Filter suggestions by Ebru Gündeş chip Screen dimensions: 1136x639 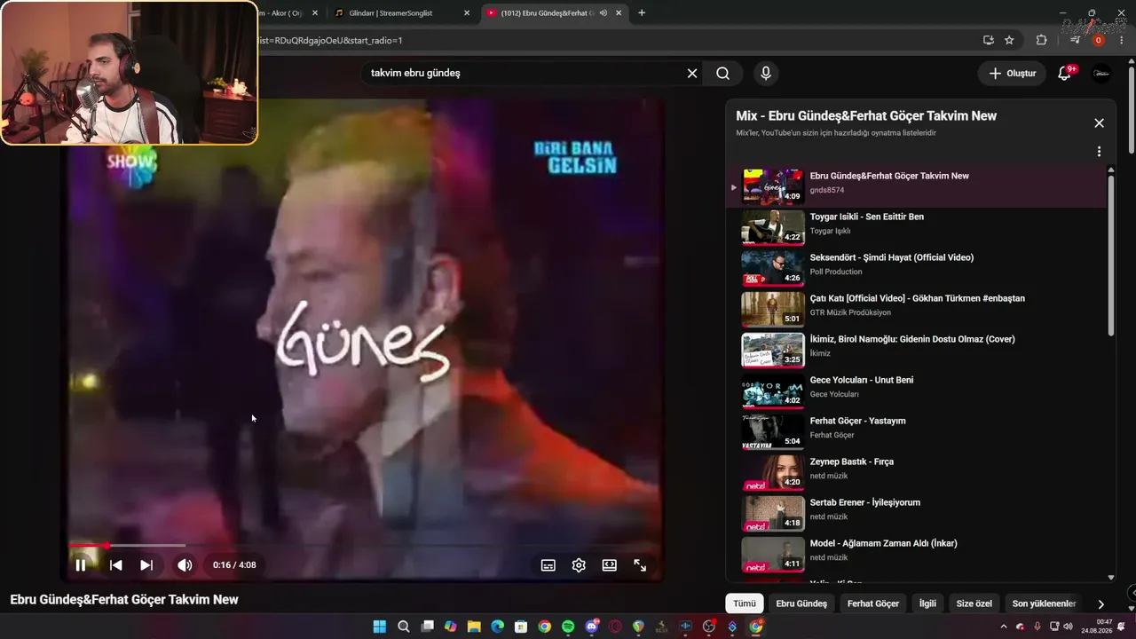801,603
